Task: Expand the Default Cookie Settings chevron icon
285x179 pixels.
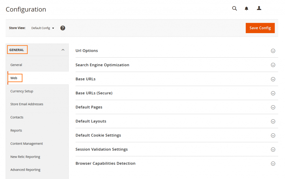Action: point(273,135)
